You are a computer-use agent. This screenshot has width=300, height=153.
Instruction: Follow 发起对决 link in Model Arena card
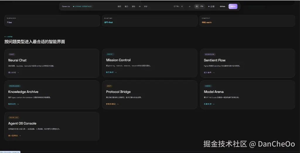(x=209, y=104)
